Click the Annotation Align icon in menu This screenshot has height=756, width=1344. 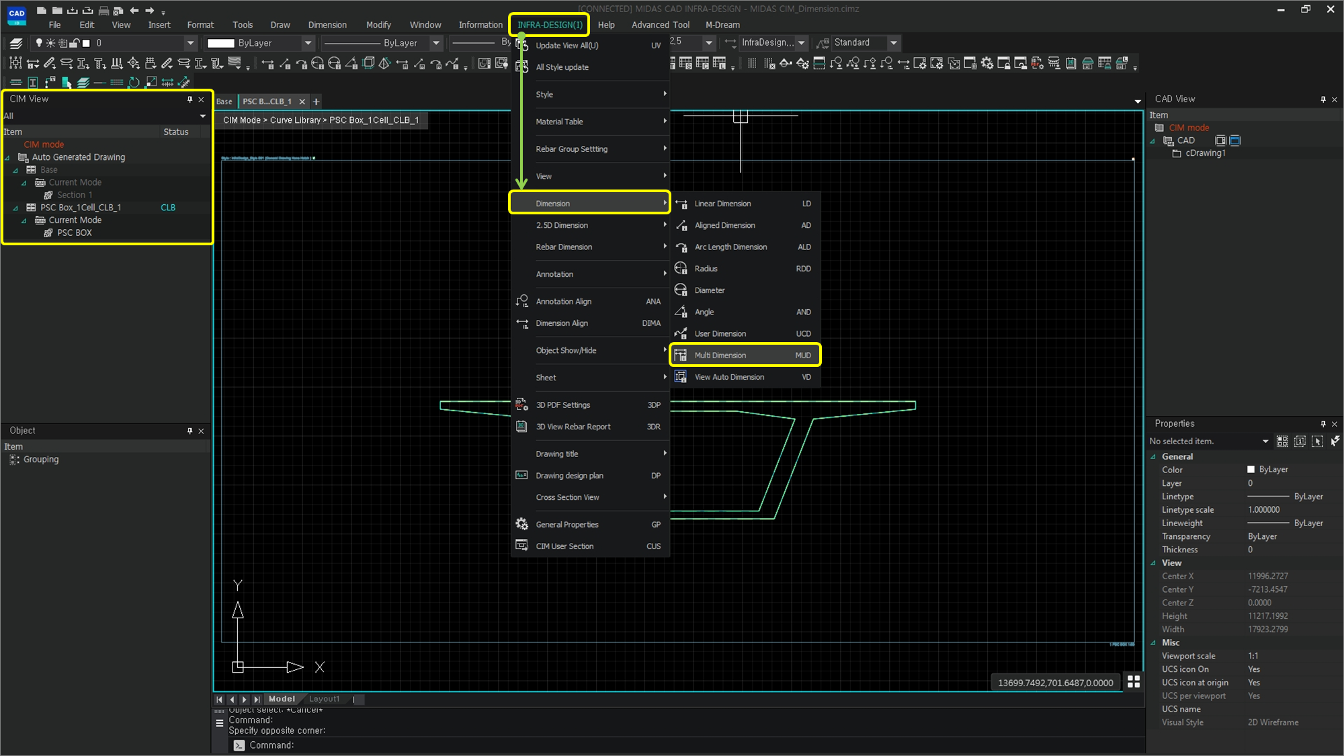click(521, 301)
